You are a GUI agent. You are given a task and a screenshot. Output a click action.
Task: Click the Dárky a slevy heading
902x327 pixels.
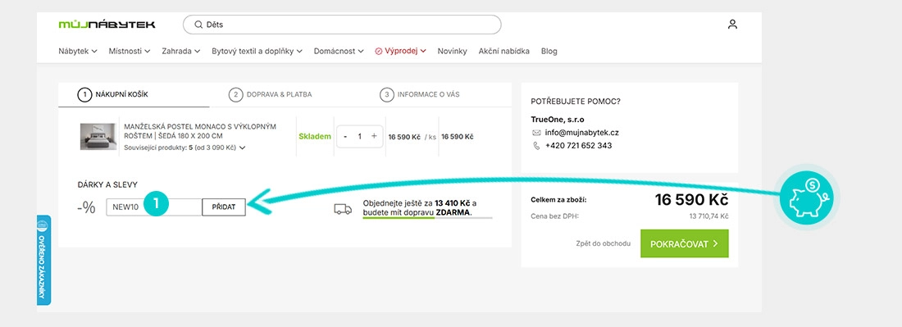click(107, 184)
